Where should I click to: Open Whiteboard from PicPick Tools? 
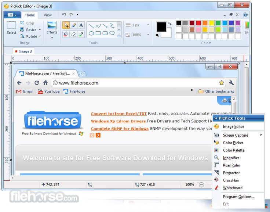[x=238, y=188]
